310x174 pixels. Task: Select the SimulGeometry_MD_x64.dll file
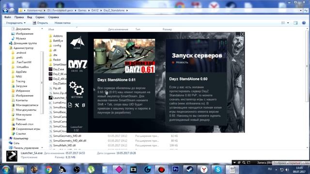point(68,141)
